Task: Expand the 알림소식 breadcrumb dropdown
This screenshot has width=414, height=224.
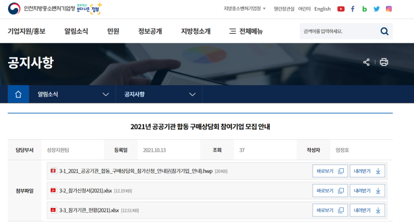Action: (72, 94)
